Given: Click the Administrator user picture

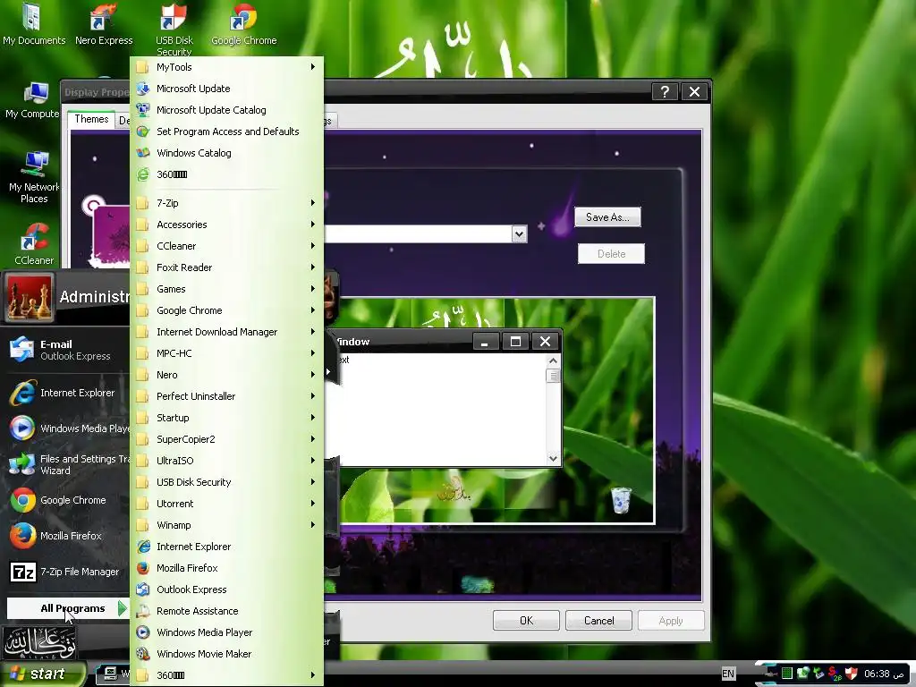Looking at the screenshot, I should coord(30,298).
